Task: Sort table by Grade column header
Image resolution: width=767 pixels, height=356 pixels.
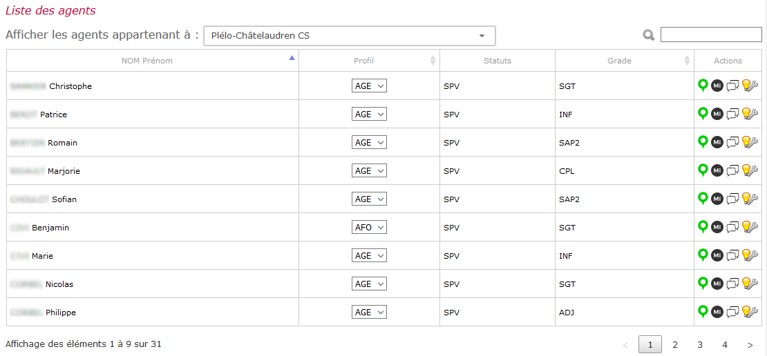Action: click(624, 61)
